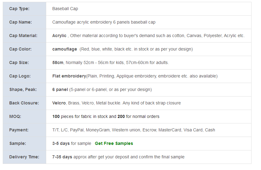Click the bold 6 panel text
The height and width of the screenshot is (170, 261).
[60, 89]
